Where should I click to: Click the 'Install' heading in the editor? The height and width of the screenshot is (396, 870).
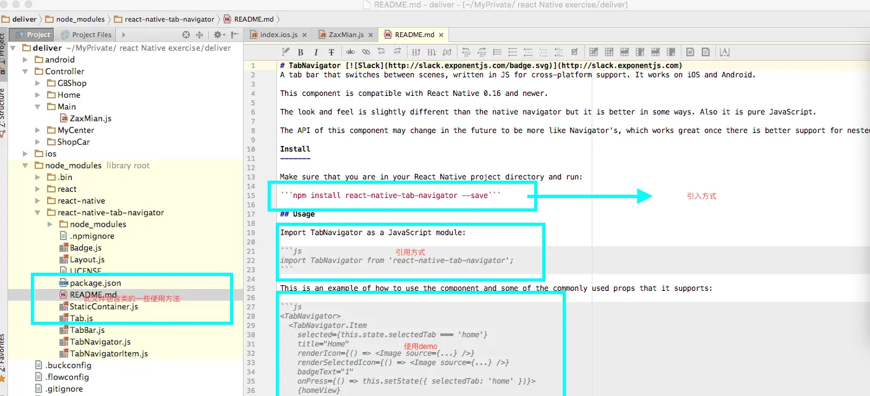[x=295, y=149]
